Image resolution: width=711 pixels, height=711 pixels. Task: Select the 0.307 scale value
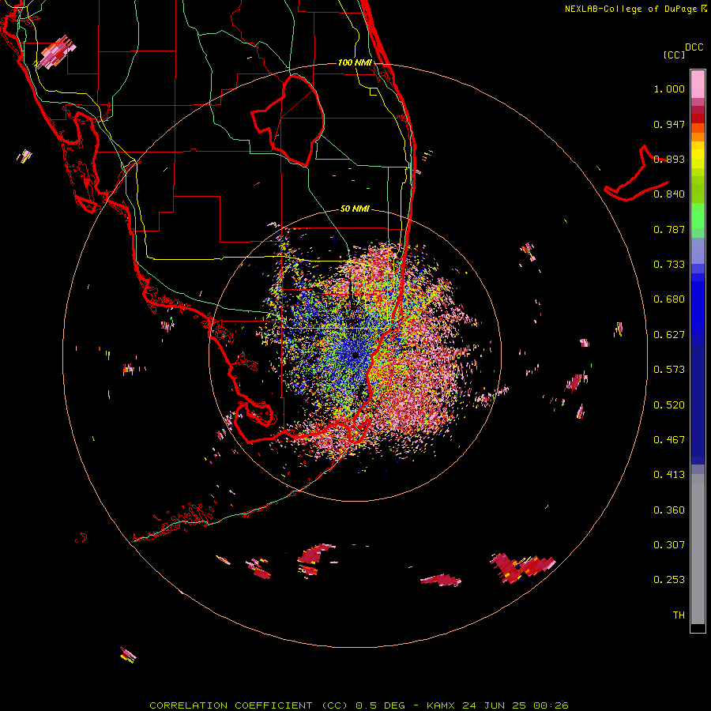669,545
